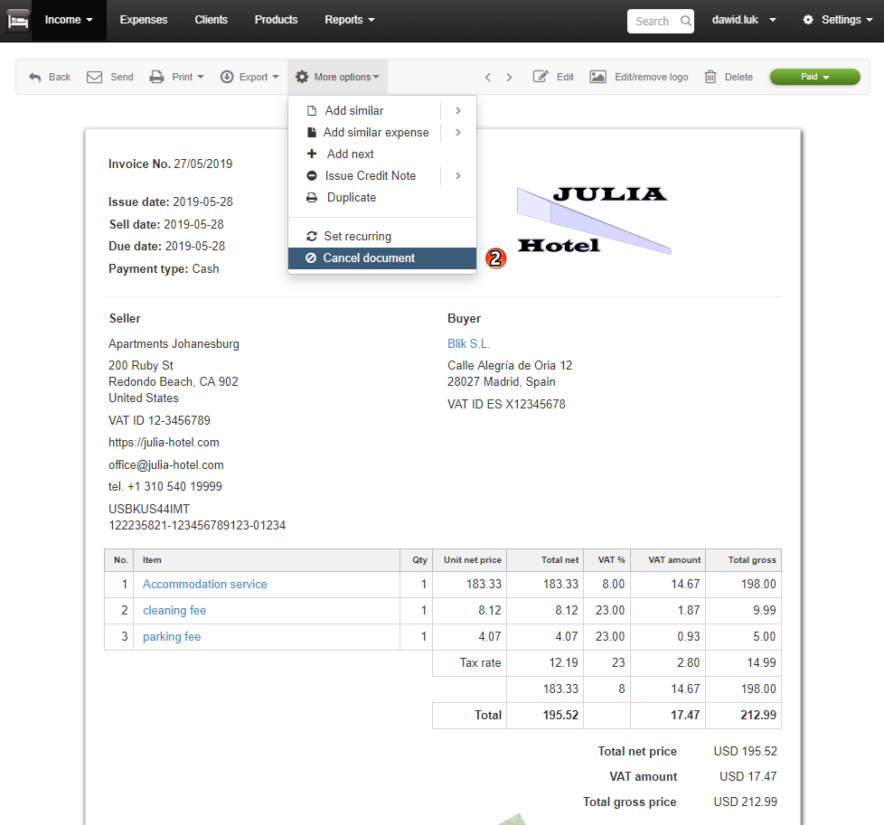Go to previous invoice with left chevron

[x=488, y=77]
